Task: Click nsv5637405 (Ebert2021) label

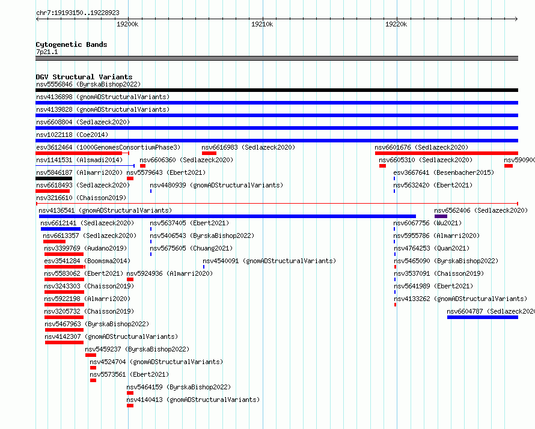Action: pyautogui.click(x=189, y=223)
